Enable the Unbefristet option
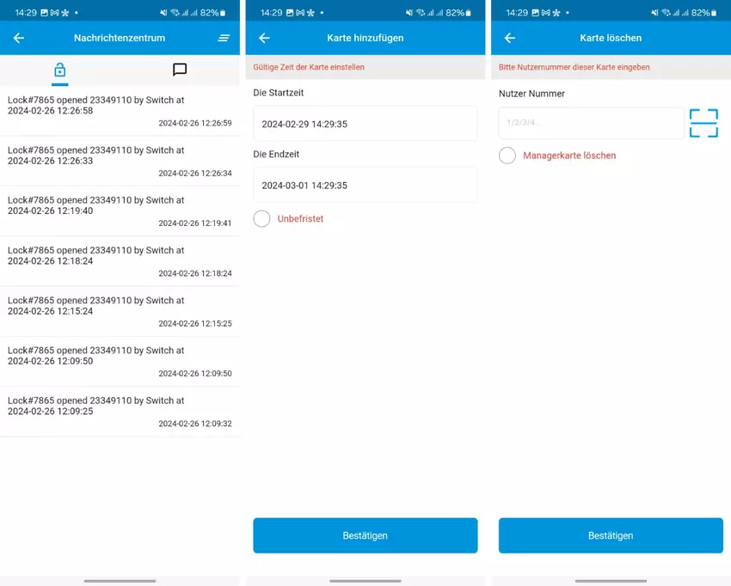 point(261,219)
